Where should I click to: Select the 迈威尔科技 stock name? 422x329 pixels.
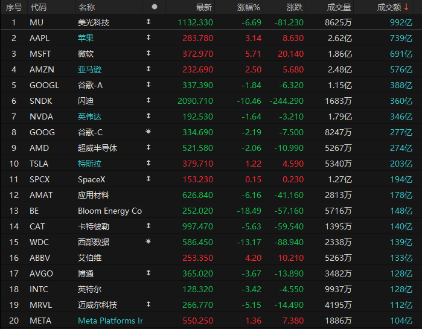click(97, 305)
